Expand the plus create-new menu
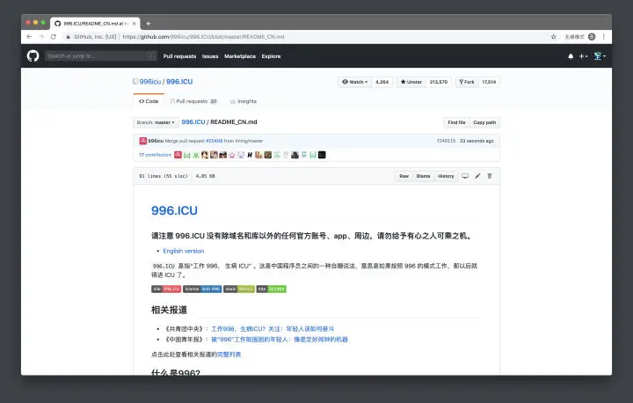633x403 pixels. point(584,56)
